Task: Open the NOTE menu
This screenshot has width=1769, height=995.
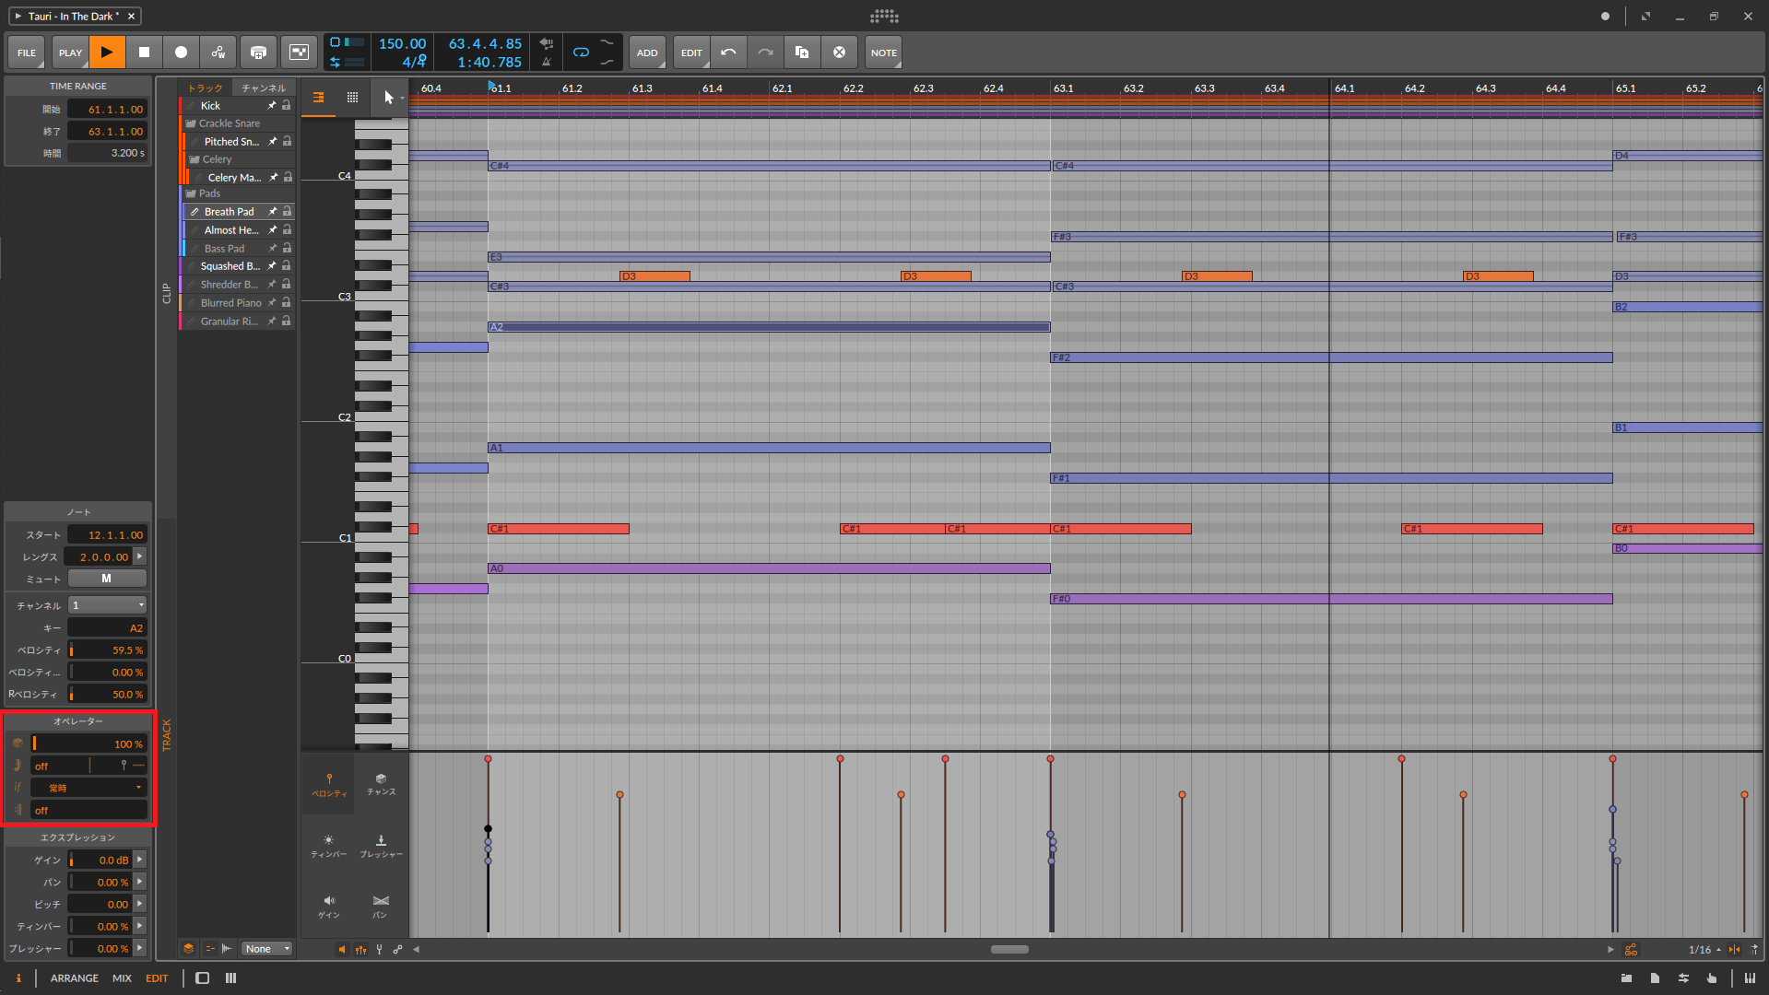Action: point(883,53)
